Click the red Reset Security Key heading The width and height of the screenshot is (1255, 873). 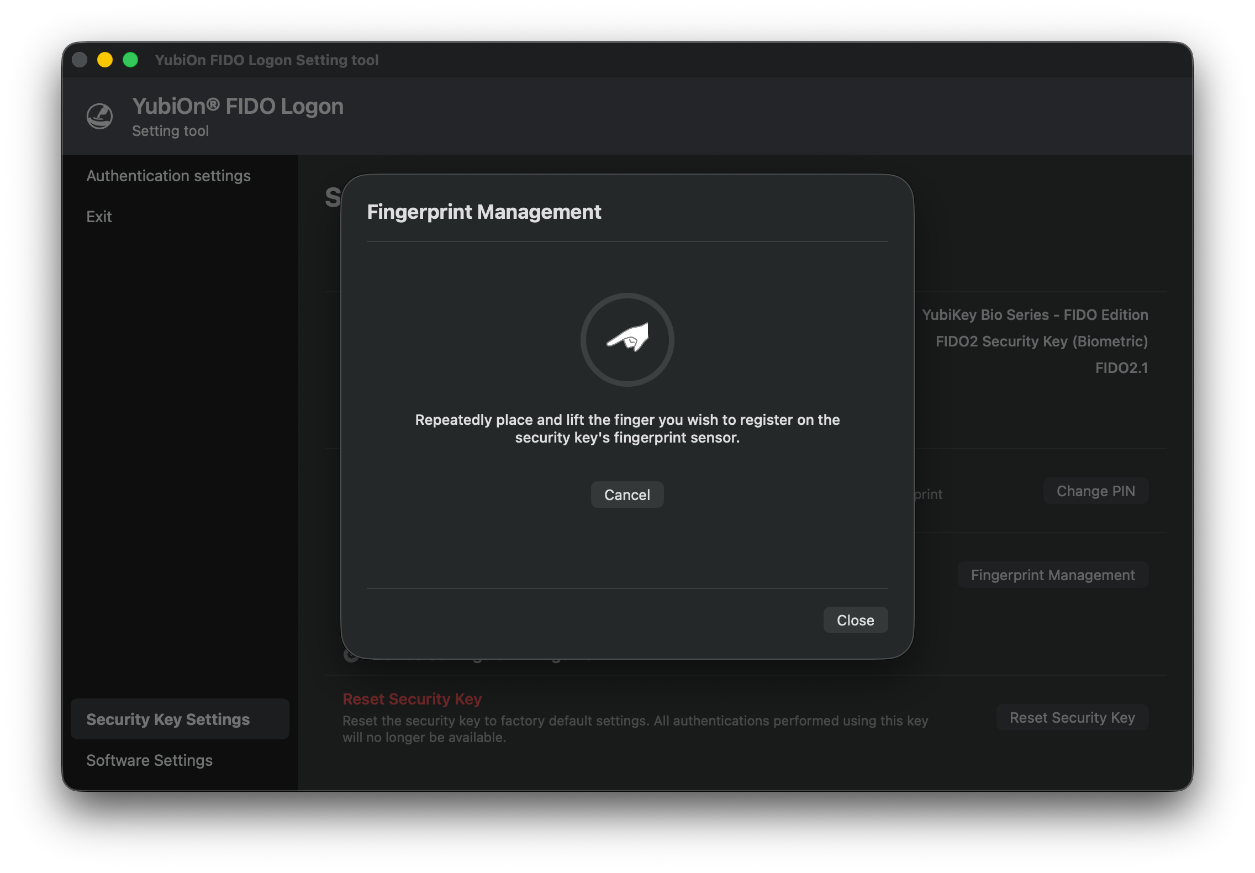[x=412, y=699]
